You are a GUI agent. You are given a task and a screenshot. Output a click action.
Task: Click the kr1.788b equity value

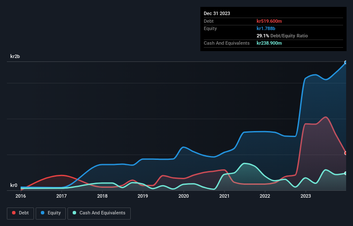pyautogui.click(x=266, y=28)
